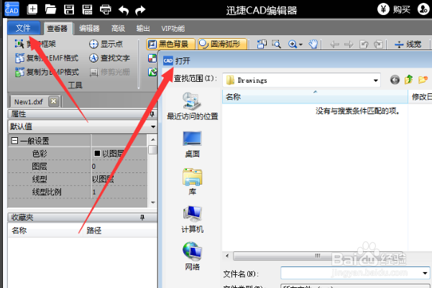Open the 输出 tab

(143, 28)
